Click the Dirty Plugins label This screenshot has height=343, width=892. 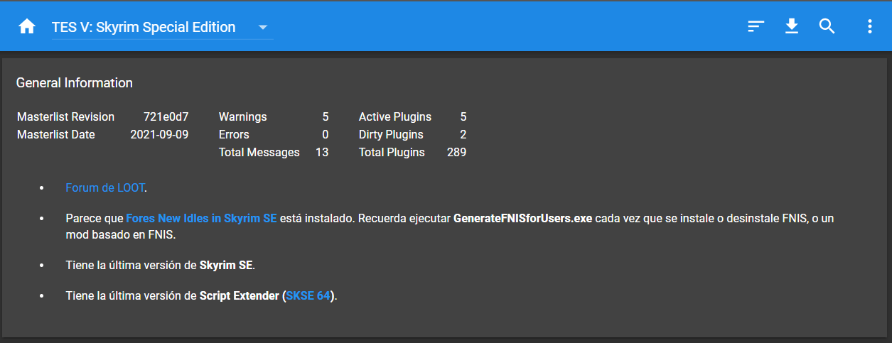(391, 134)
